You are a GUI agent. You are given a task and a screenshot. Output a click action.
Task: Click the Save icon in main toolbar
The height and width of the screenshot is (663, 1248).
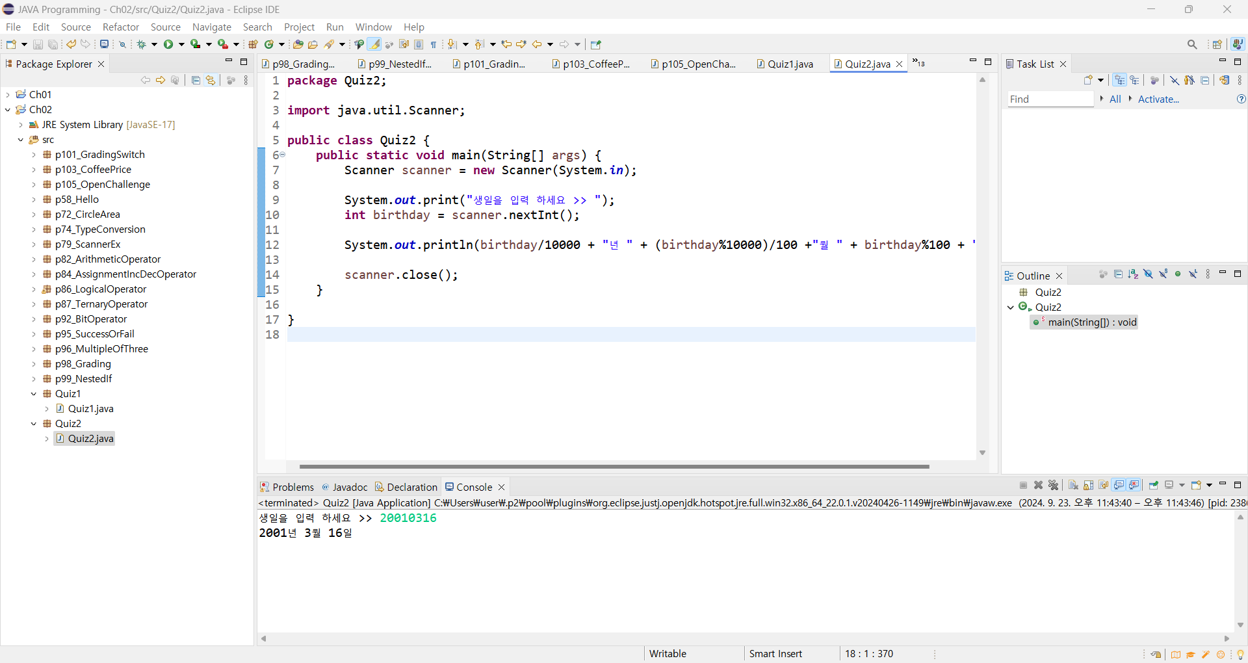click(38, 44)
